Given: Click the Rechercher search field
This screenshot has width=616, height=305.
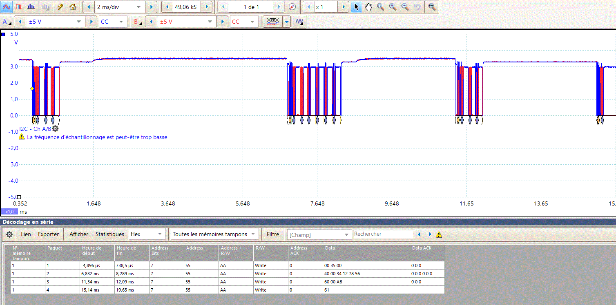Looking at the screenshot, I should pos(383,234).
